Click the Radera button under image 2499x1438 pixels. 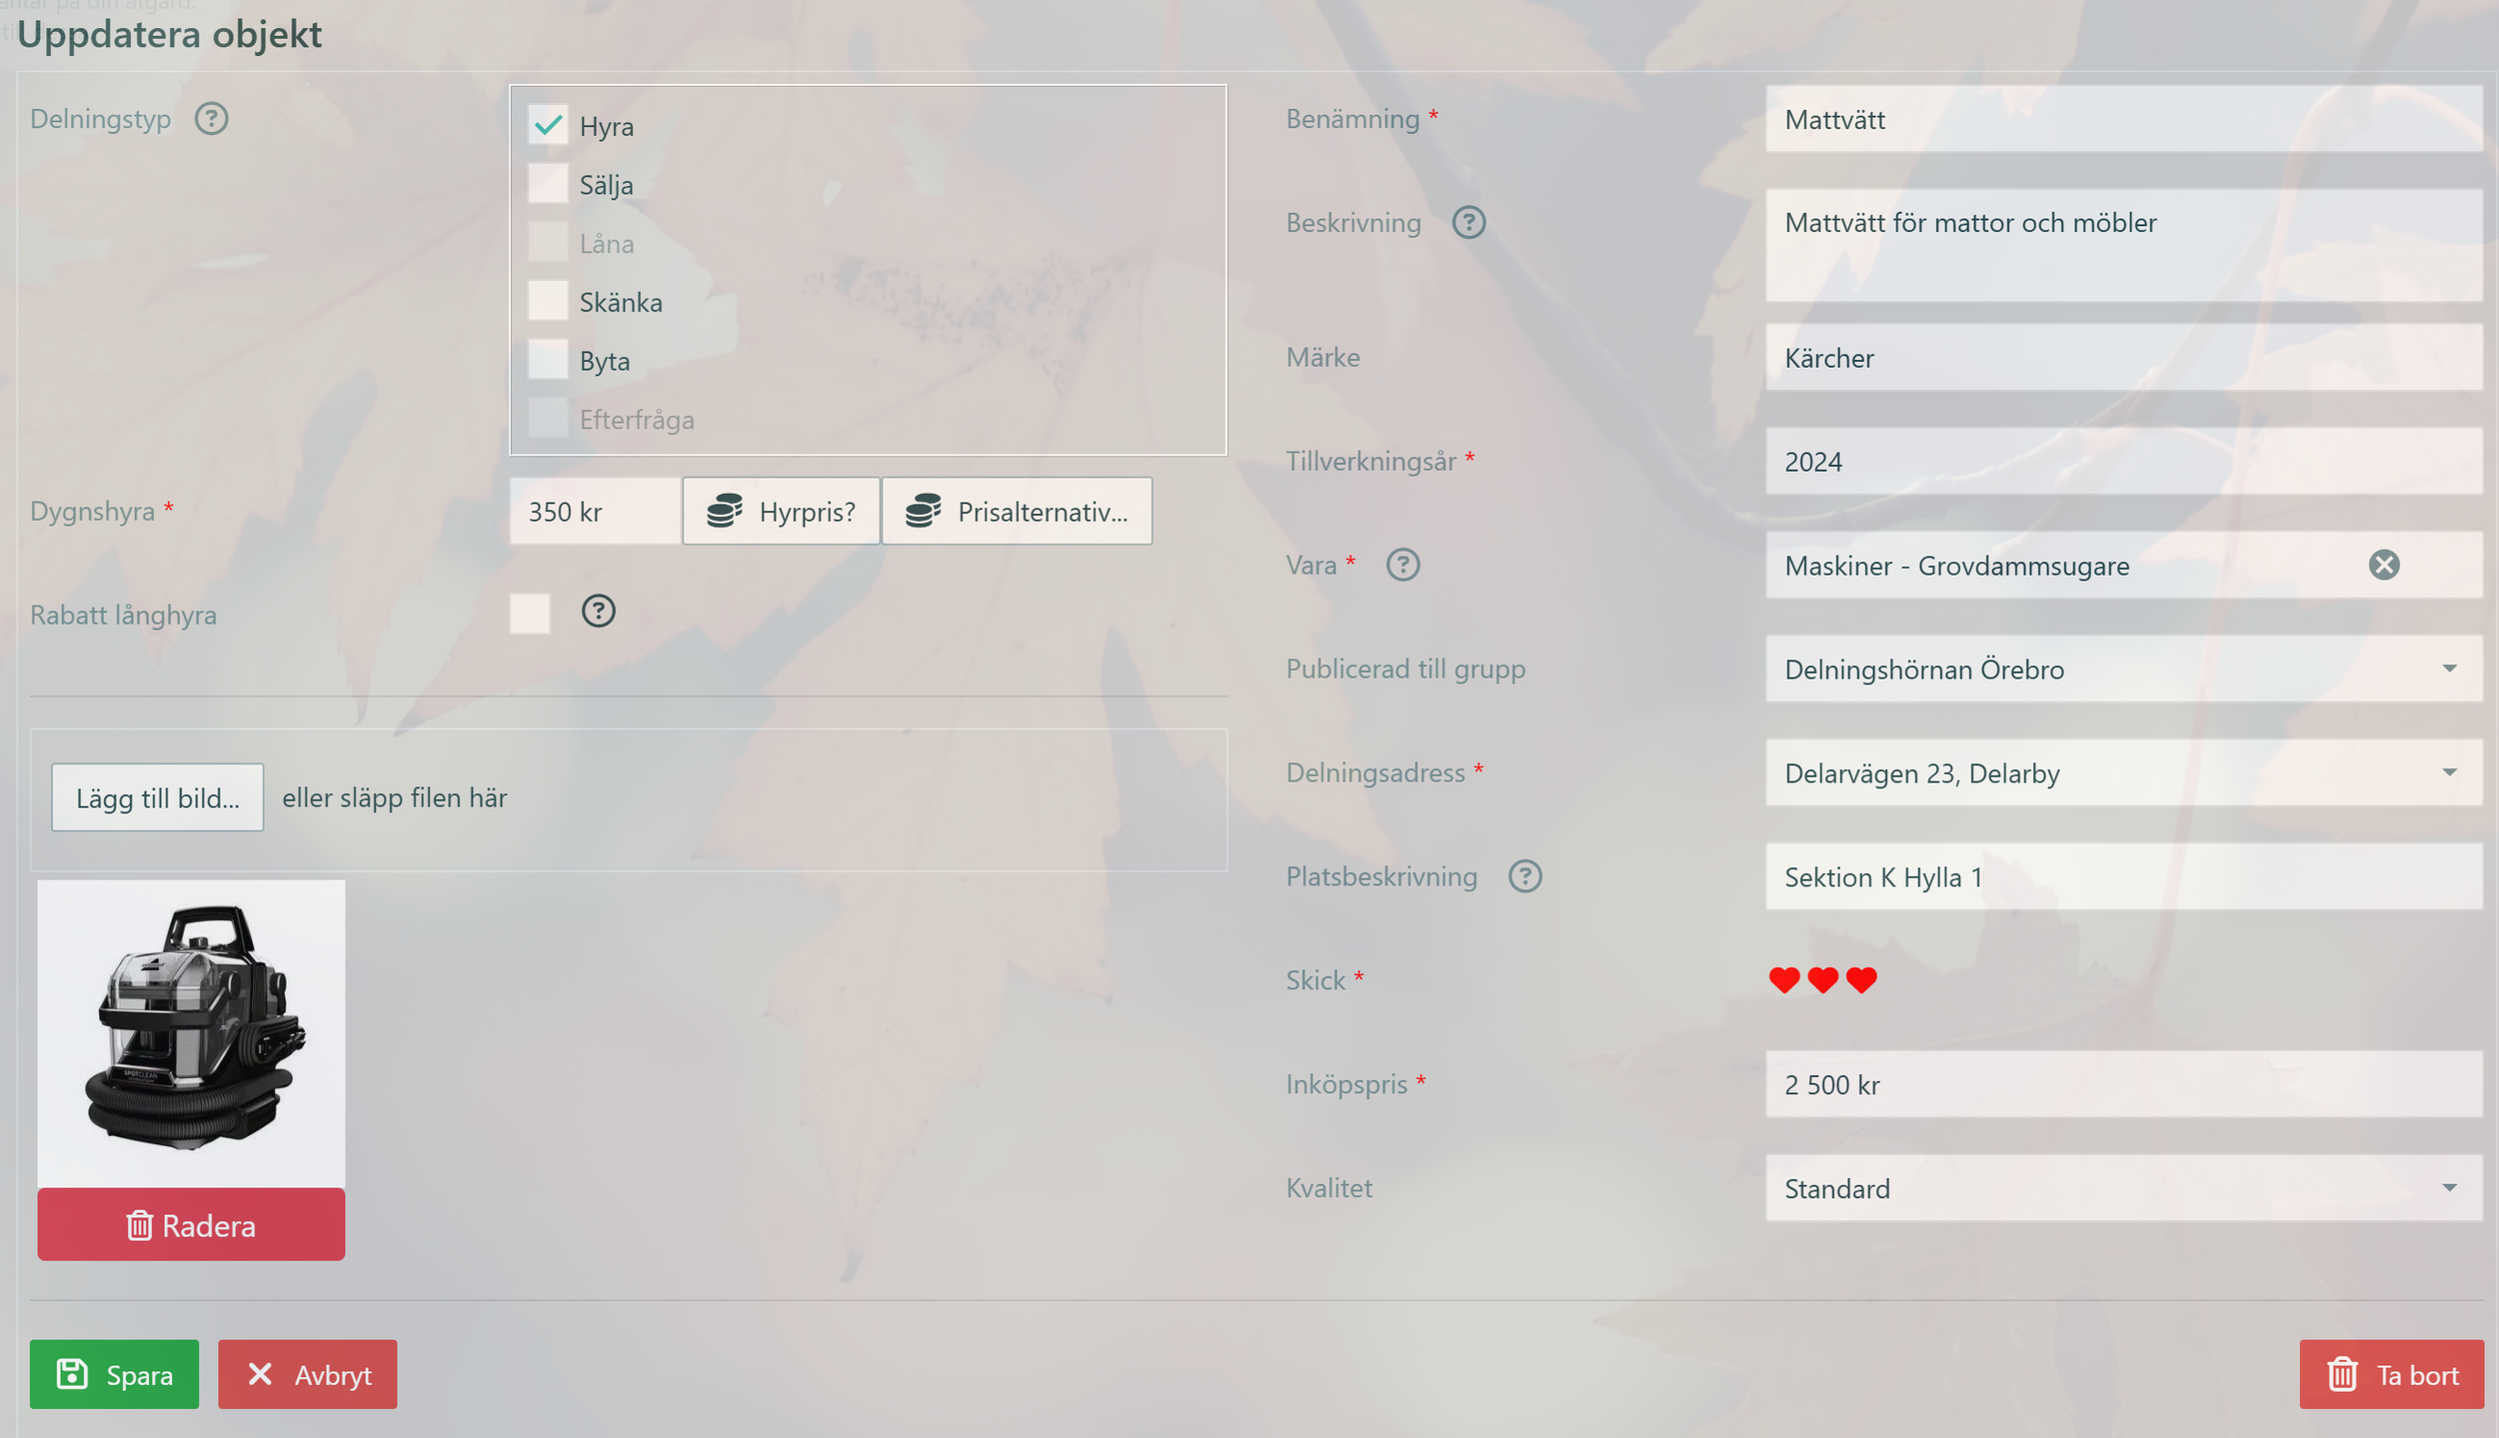point(191,1225)
